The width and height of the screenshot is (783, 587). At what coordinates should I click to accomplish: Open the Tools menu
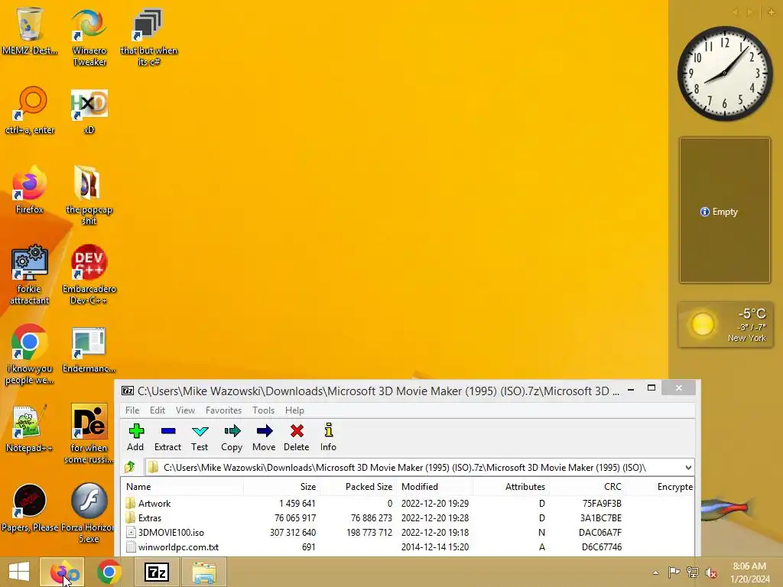click(263, 410)
